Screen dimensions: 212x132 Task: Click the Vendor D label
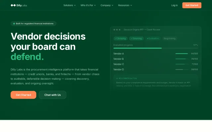(119, 69)
